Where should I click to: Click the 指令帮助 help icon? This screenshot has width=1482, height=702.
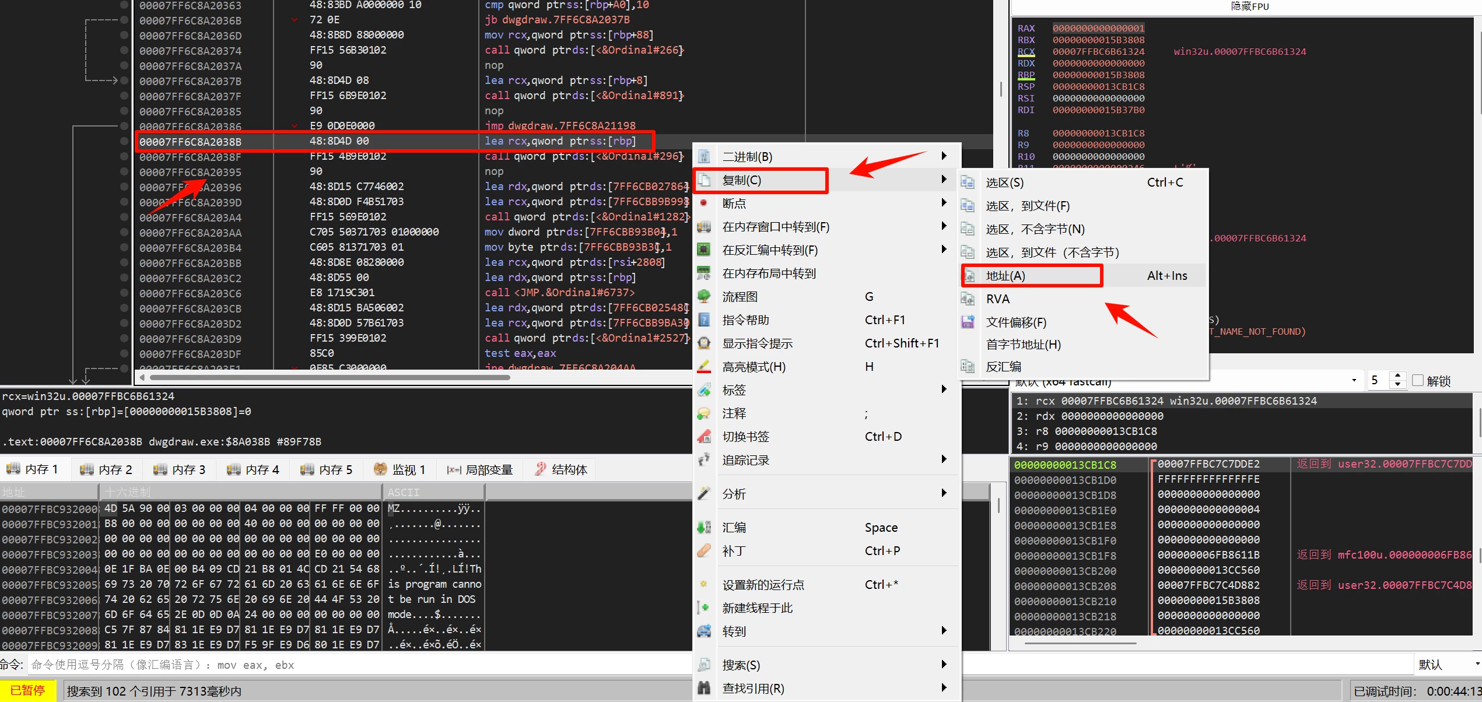pos(704,320)
